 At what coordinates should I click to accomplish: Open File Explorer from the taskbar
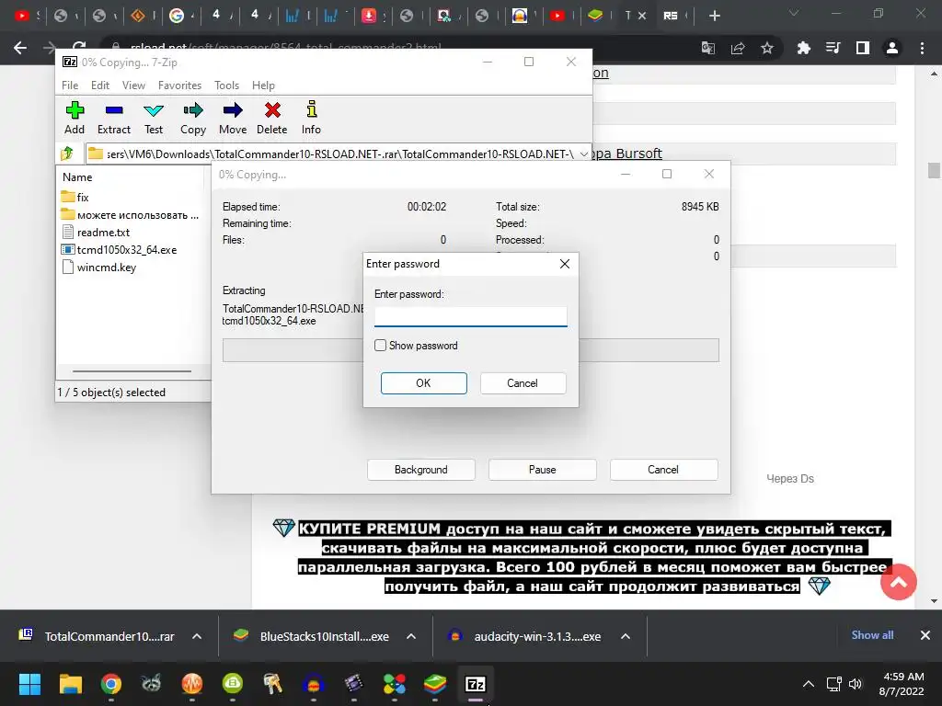[70, 684]
